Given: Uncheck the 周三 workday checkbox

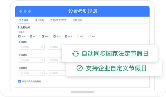Looking at the screenshot, I should coord(43,36).
